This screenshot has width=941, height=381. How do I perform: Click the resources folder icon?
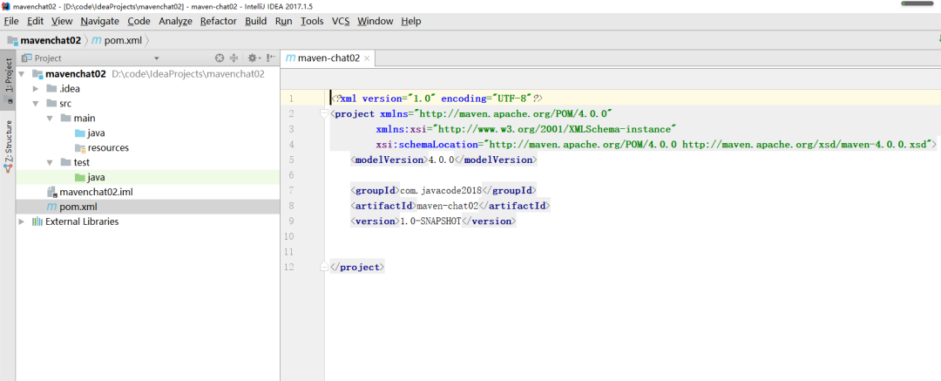tap(80, 148)
